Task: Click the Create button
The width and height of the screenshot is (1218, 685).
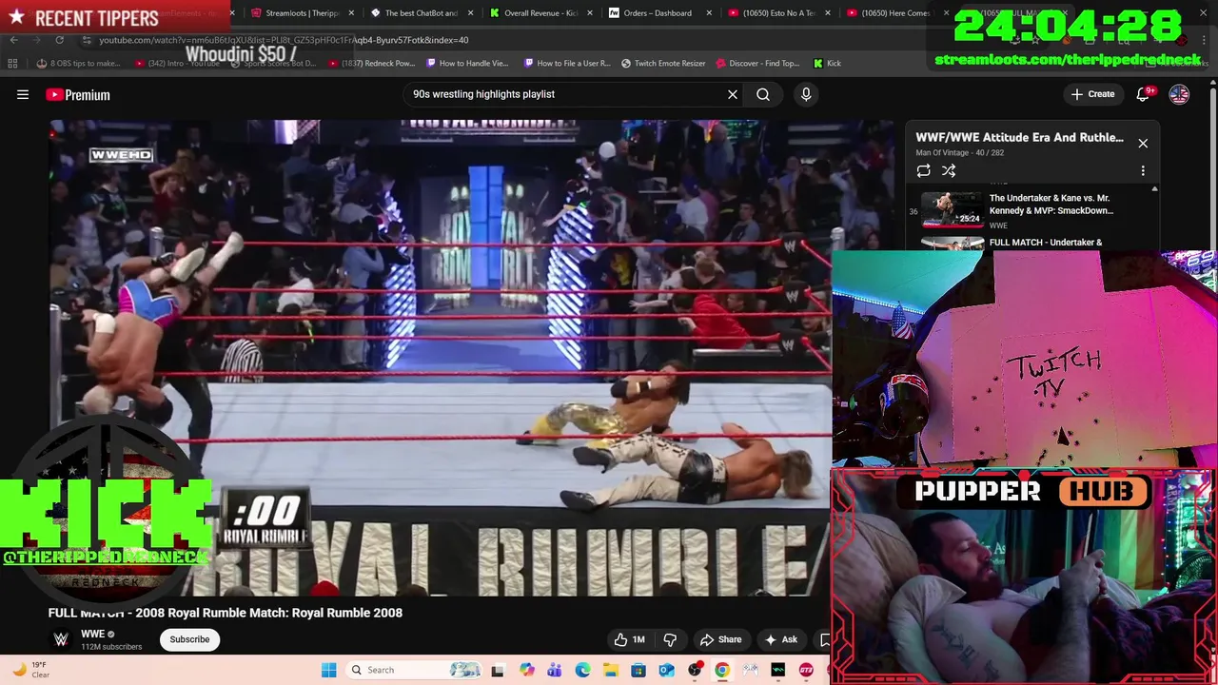Action: tap(1092, 94)
